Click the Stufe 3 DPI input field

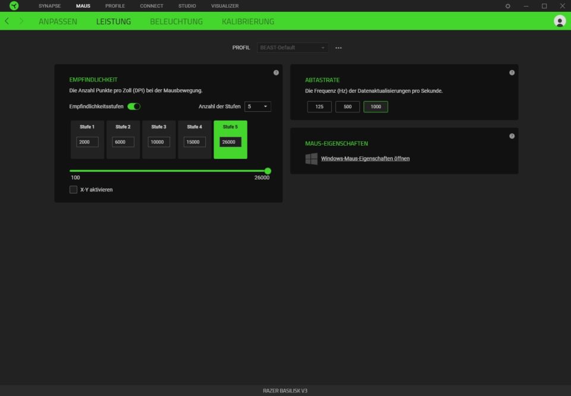(x=159, y=142)
